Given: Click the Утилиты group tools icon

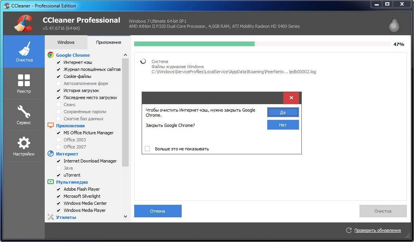Looking at the screenshot, I should 51,217.
